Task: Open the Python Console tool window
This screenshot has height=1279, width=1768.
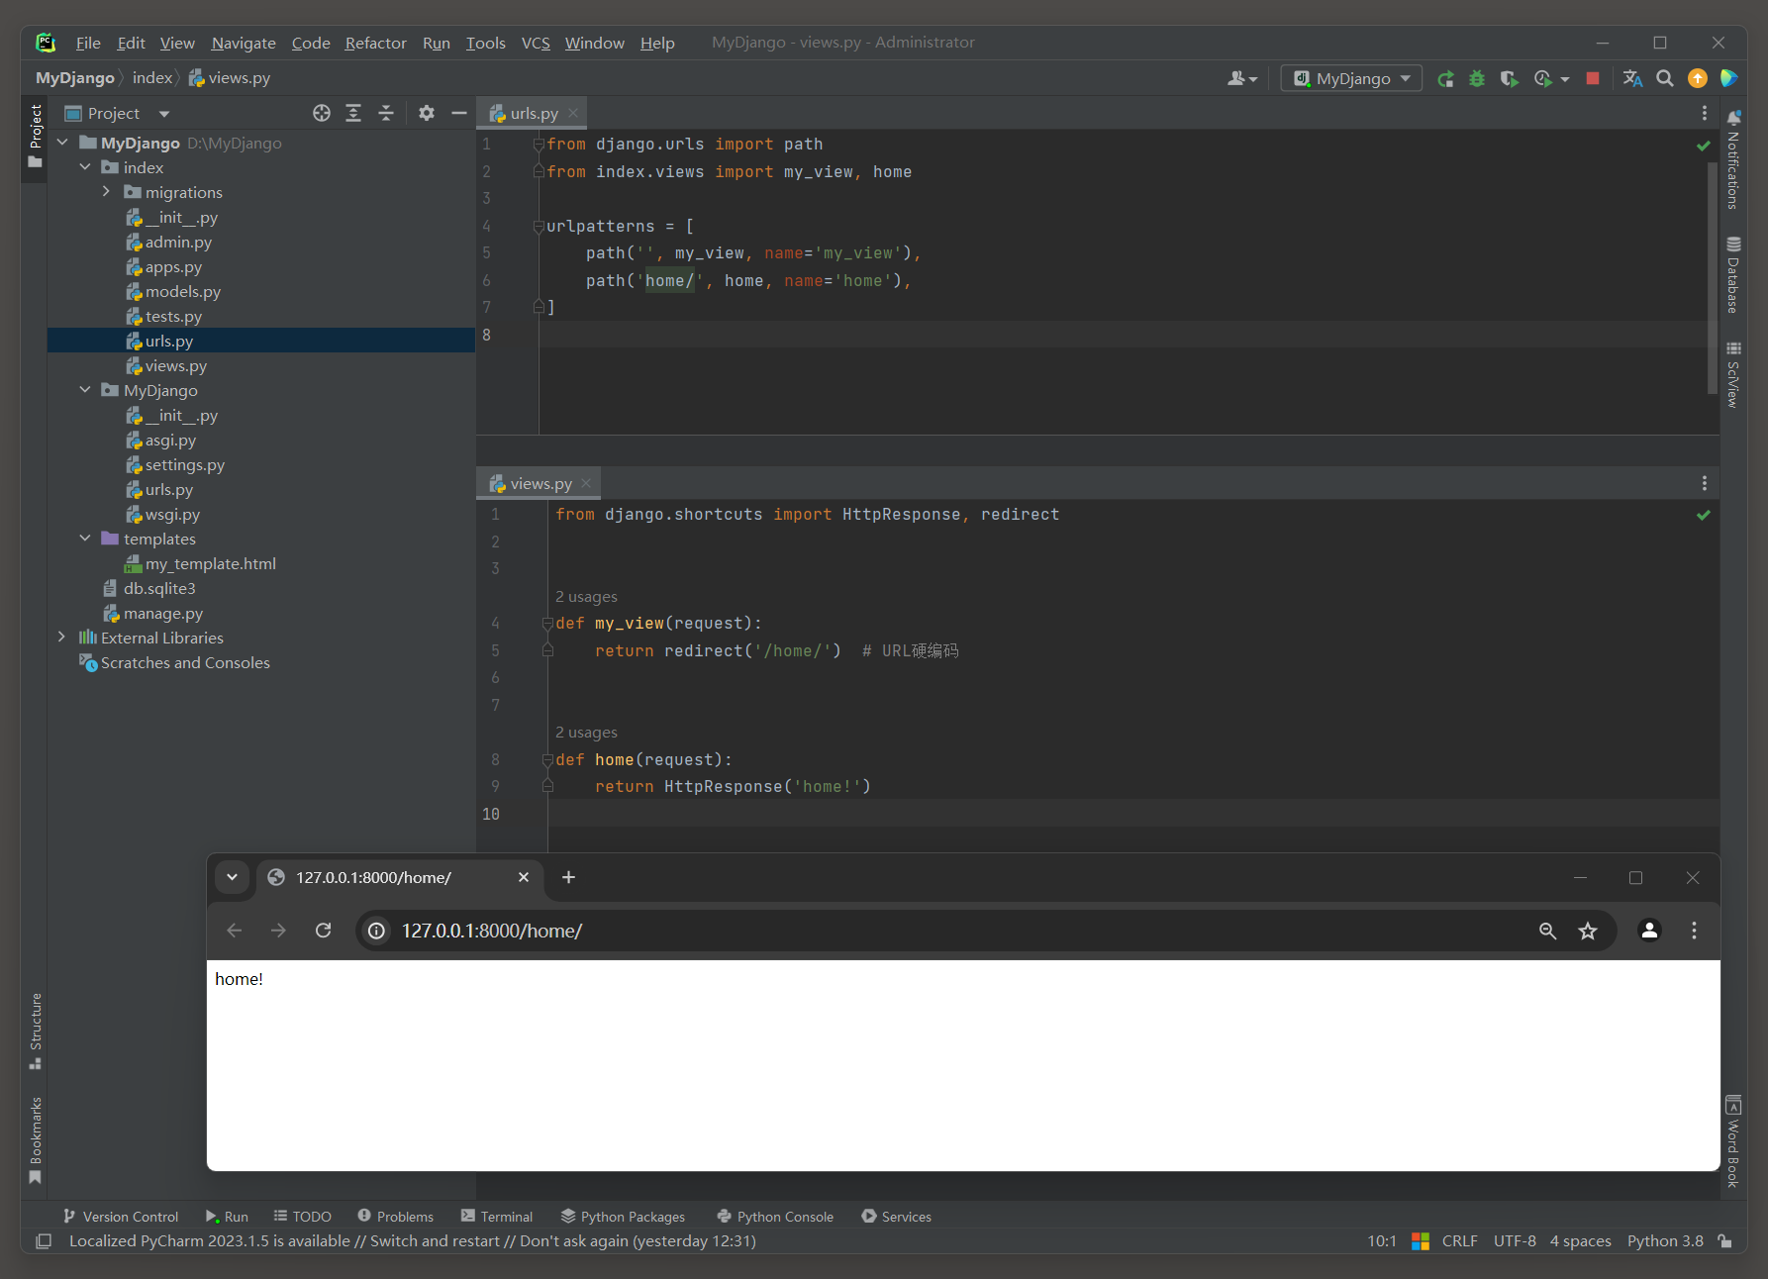Action: point(775,1217)
